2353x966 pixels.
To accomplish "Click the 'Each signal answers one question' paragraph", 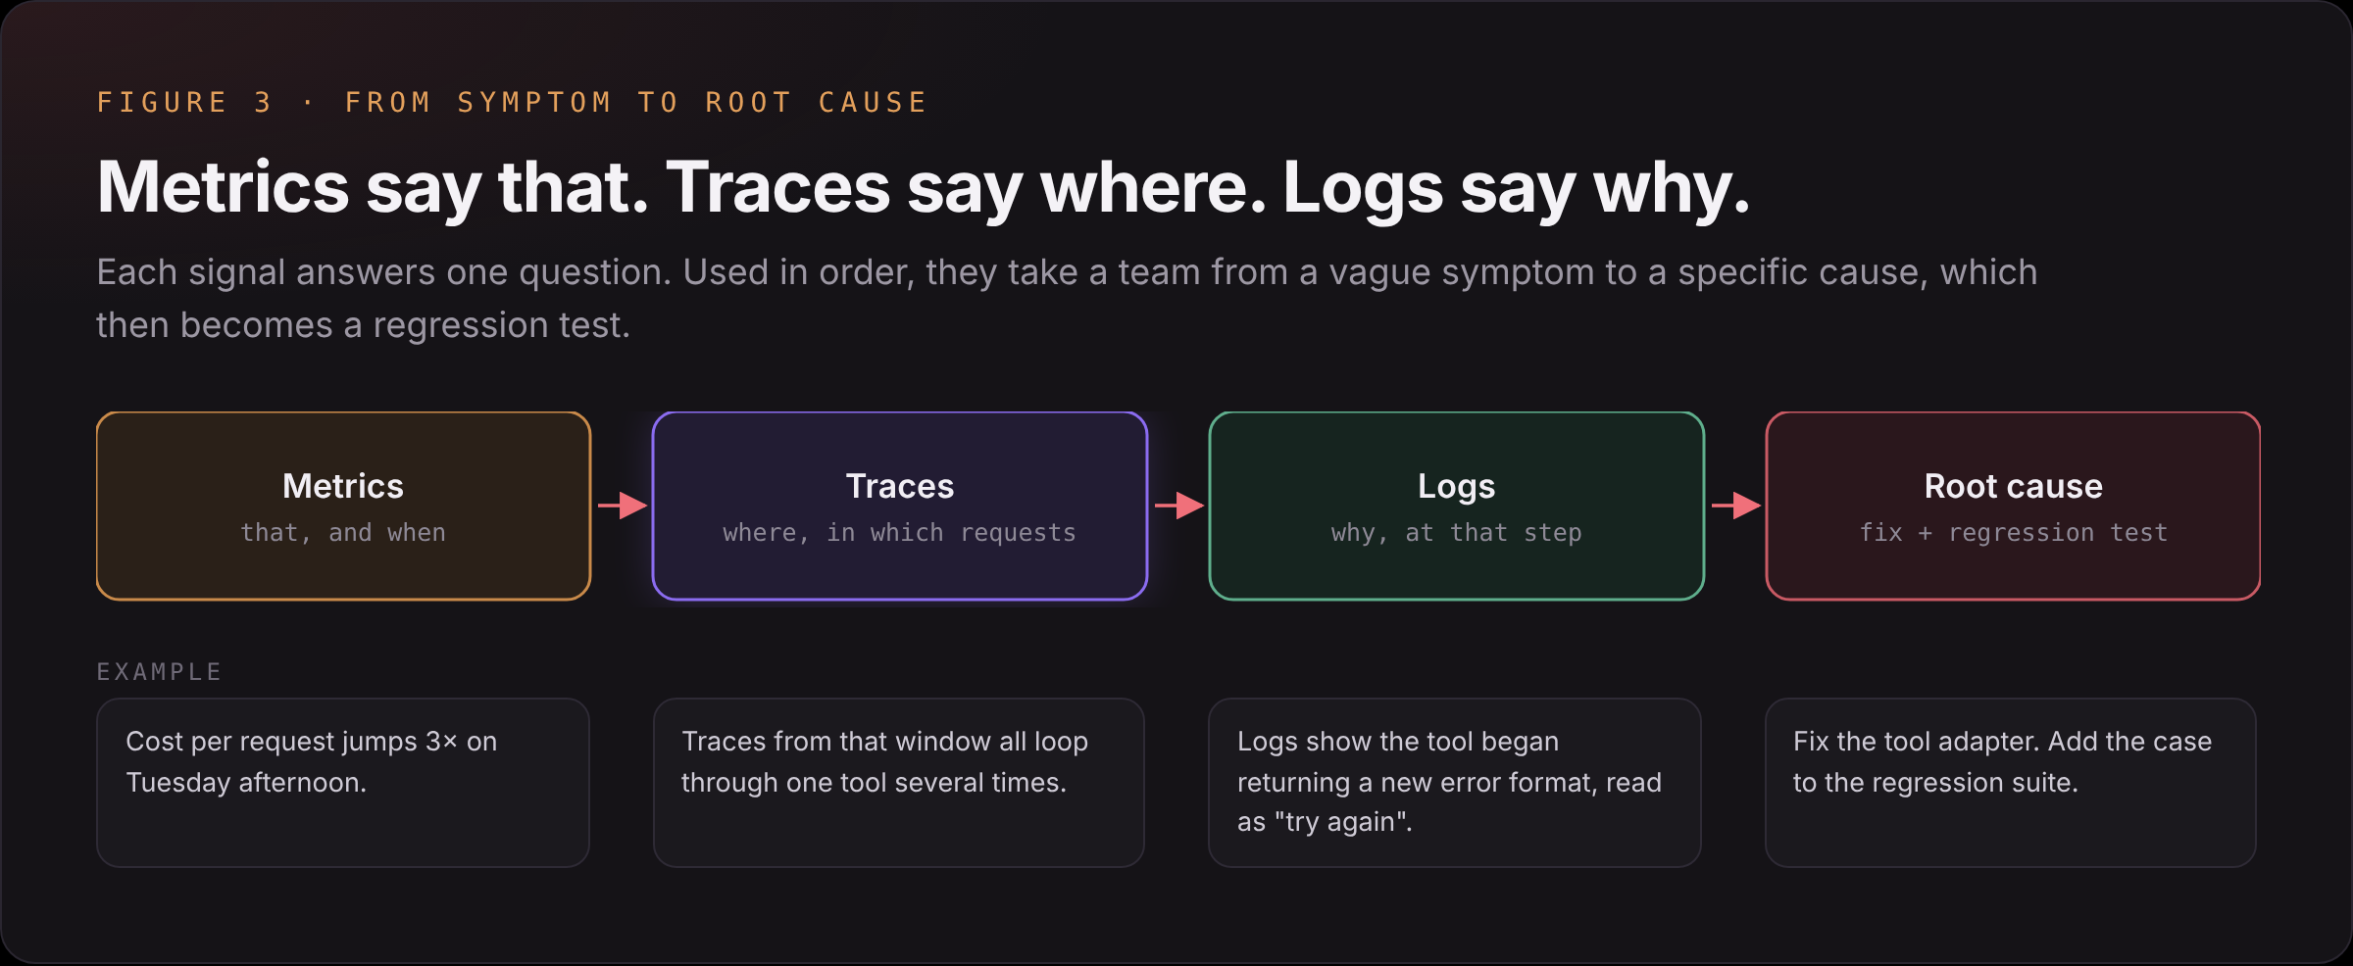I will coord(1067,299).
